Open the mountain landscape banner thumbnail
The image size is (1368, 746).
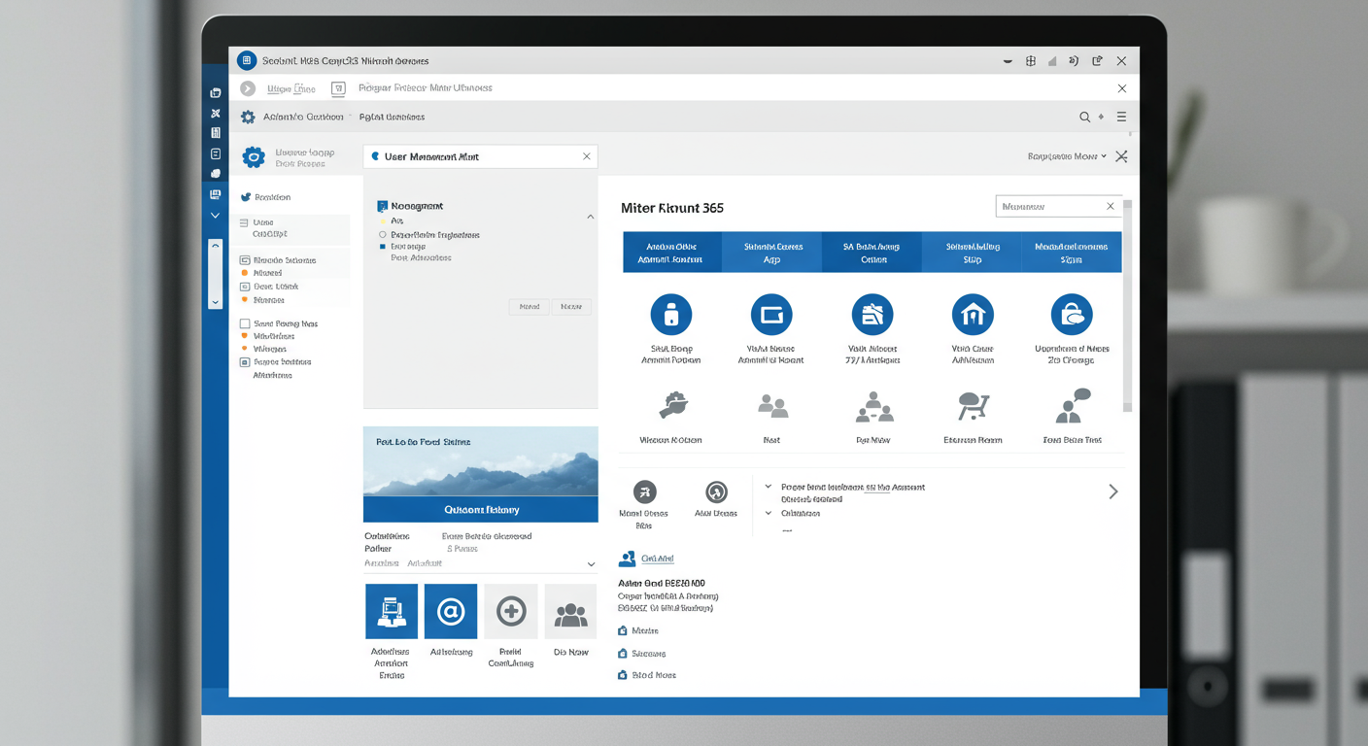coord(481,461)
